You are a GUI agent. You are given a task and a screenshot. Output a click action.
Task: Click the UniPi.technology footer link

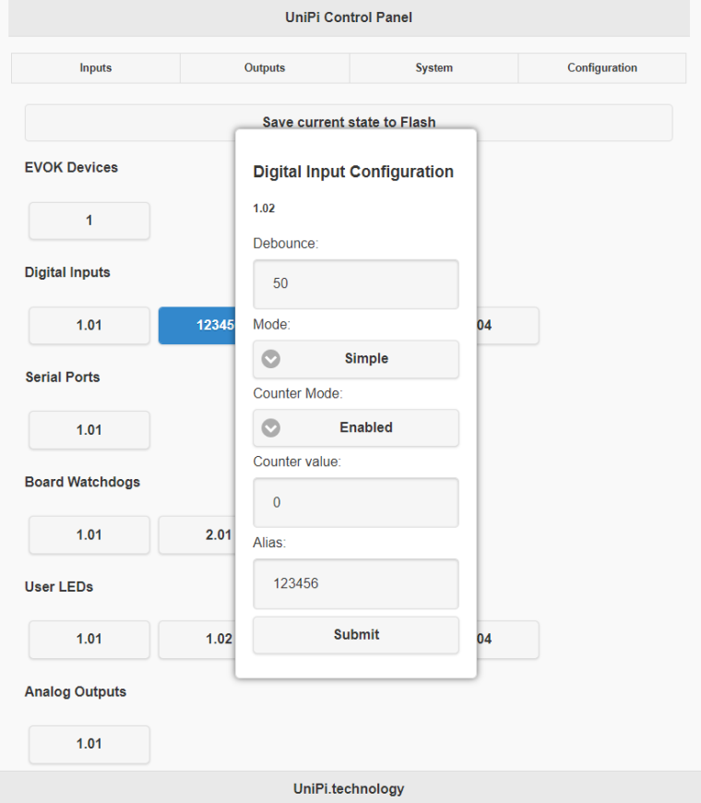point(349,789)
